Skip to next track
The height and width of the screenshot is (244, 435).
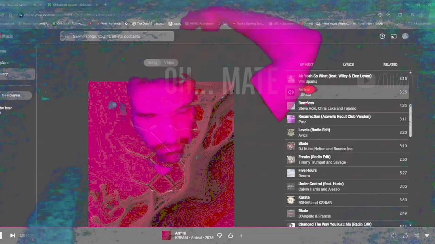pyautogui.click(x=12, y=236)
